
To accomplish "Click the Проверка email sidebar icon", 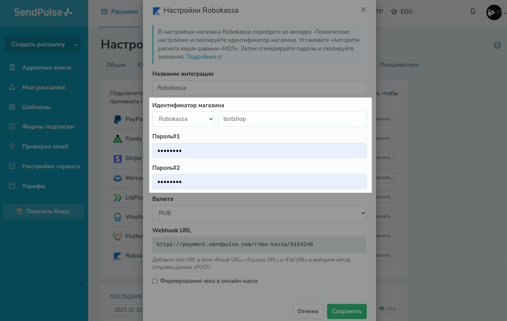I will (x=12, y=147).
